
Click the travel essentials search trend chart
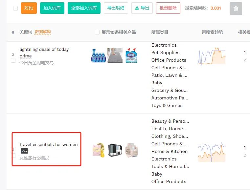tap(212, 152)
